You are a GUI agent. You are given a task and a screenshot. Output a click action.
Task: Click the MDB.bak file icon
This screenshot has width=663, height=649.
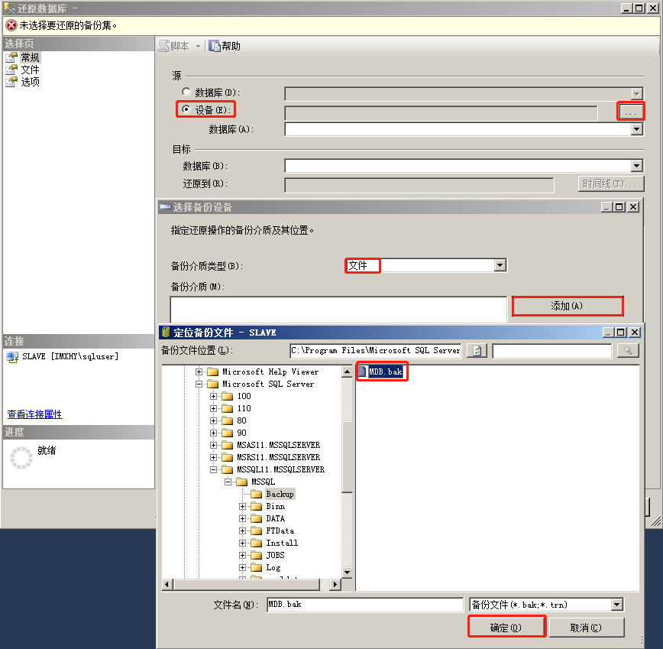(x=362, y=372)
